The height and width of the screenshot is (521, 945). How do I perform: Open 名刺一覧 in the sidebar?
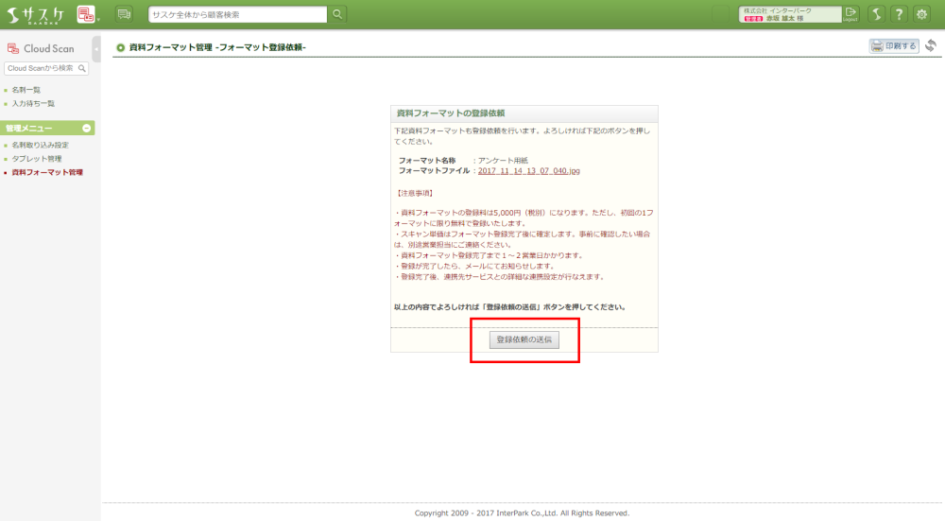pos(26,90)
